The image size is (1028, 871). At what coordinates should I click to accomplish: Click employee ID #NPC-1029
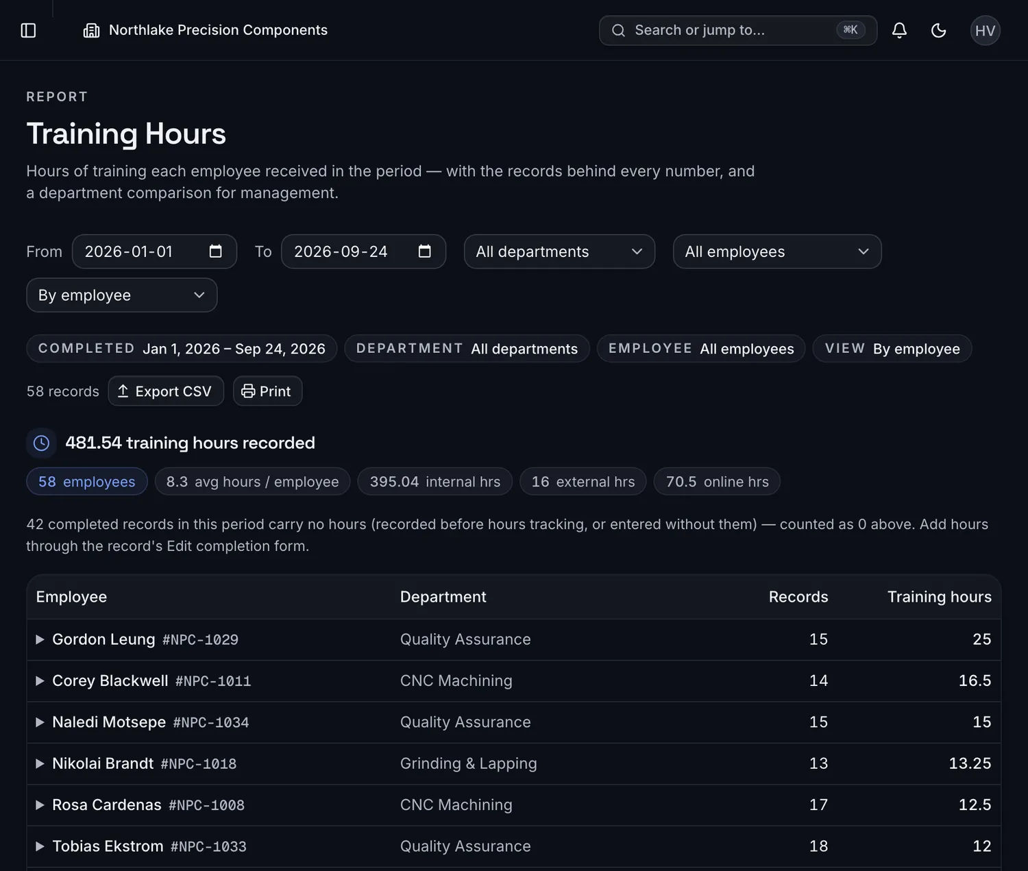tap(200, 640)
